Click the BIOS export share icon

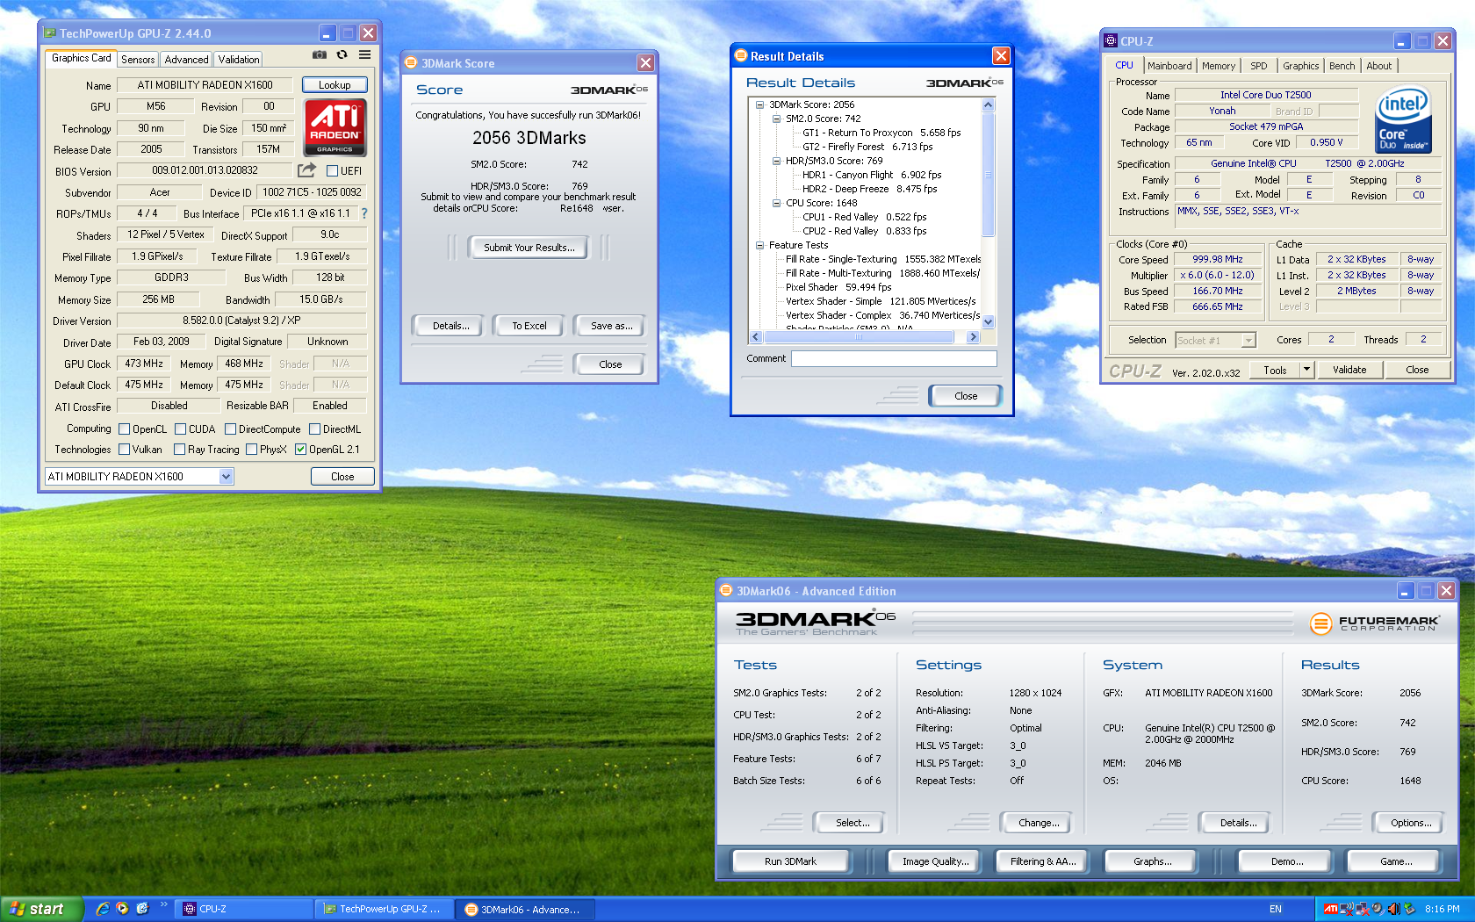point(306,170)
